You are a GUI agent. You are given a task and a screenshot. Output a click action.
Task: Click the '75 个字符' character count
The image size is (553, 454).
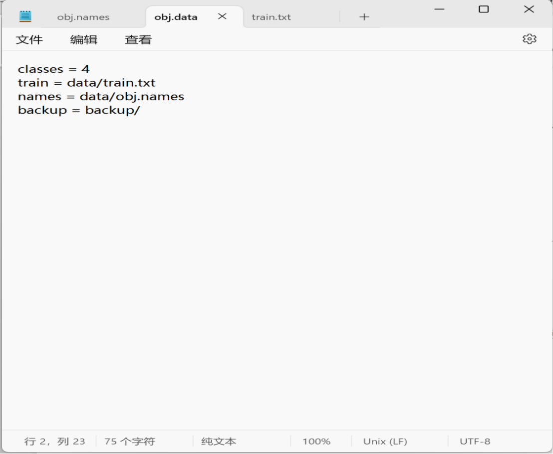pyautogui.click(x=129, y=442)
